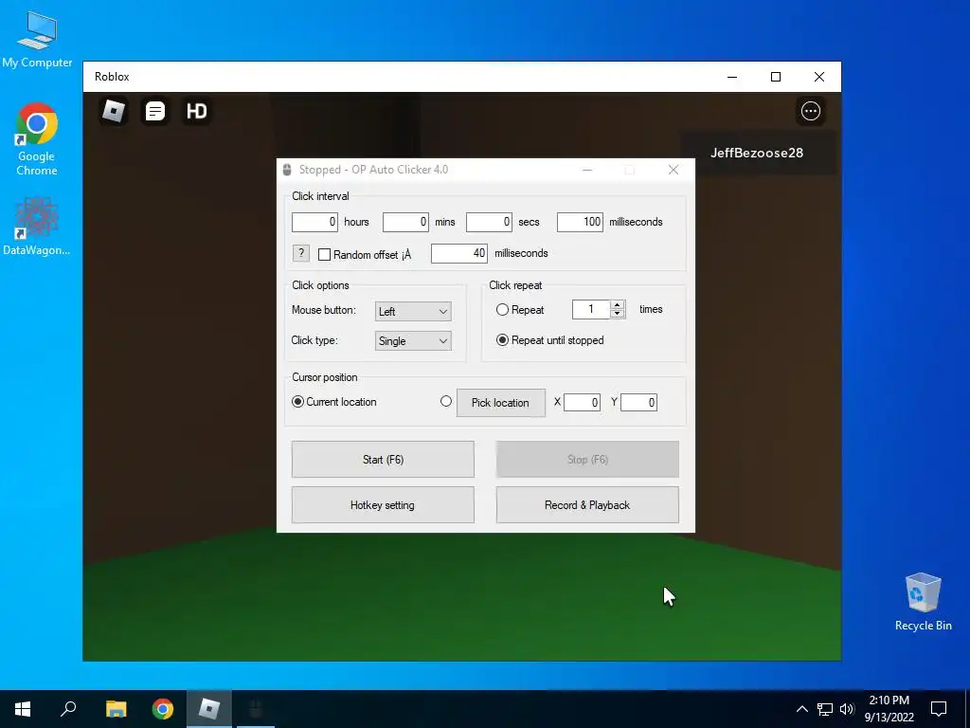This screenshot has height=728, width=970.
Task: Open the taskbar clock and date
Action: tap(889, 709)
